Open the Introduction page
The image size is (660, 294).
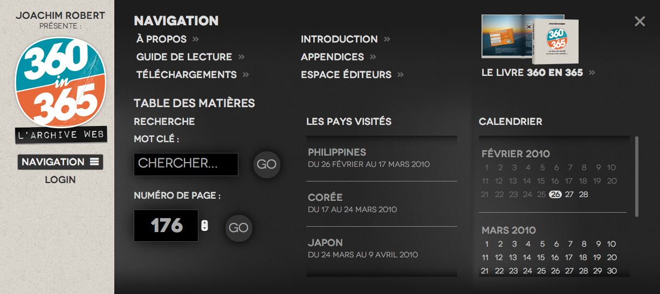tap(339, 39)
